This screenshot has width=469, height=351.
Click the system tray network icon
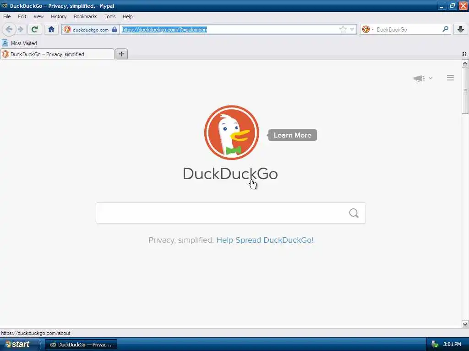point(435,345)
